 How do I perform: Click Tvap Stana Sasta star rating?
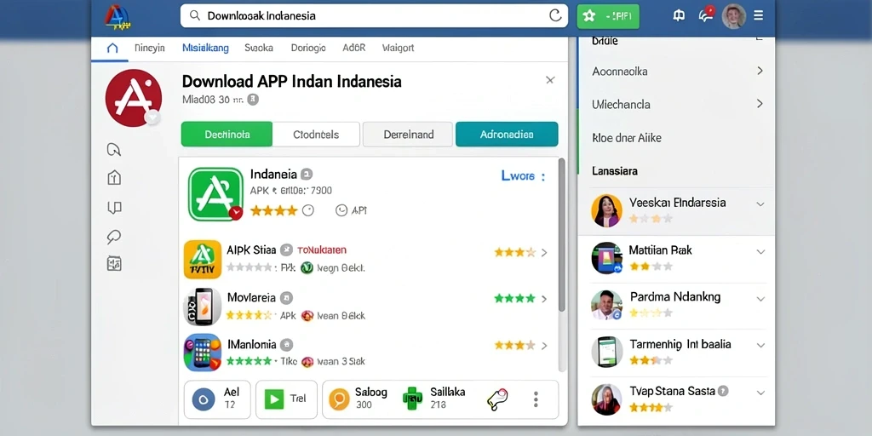tap(651, 408)
